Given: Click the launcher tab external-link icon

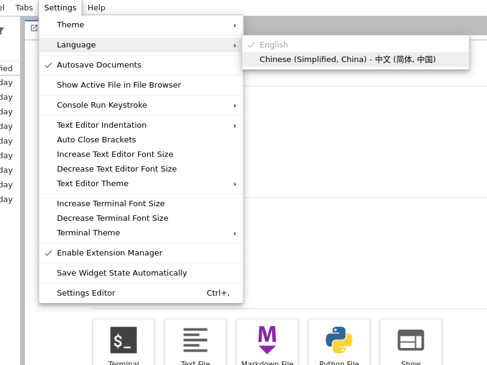Looking at the screenshot, I should pyautogui.click(x=34, y=28).
